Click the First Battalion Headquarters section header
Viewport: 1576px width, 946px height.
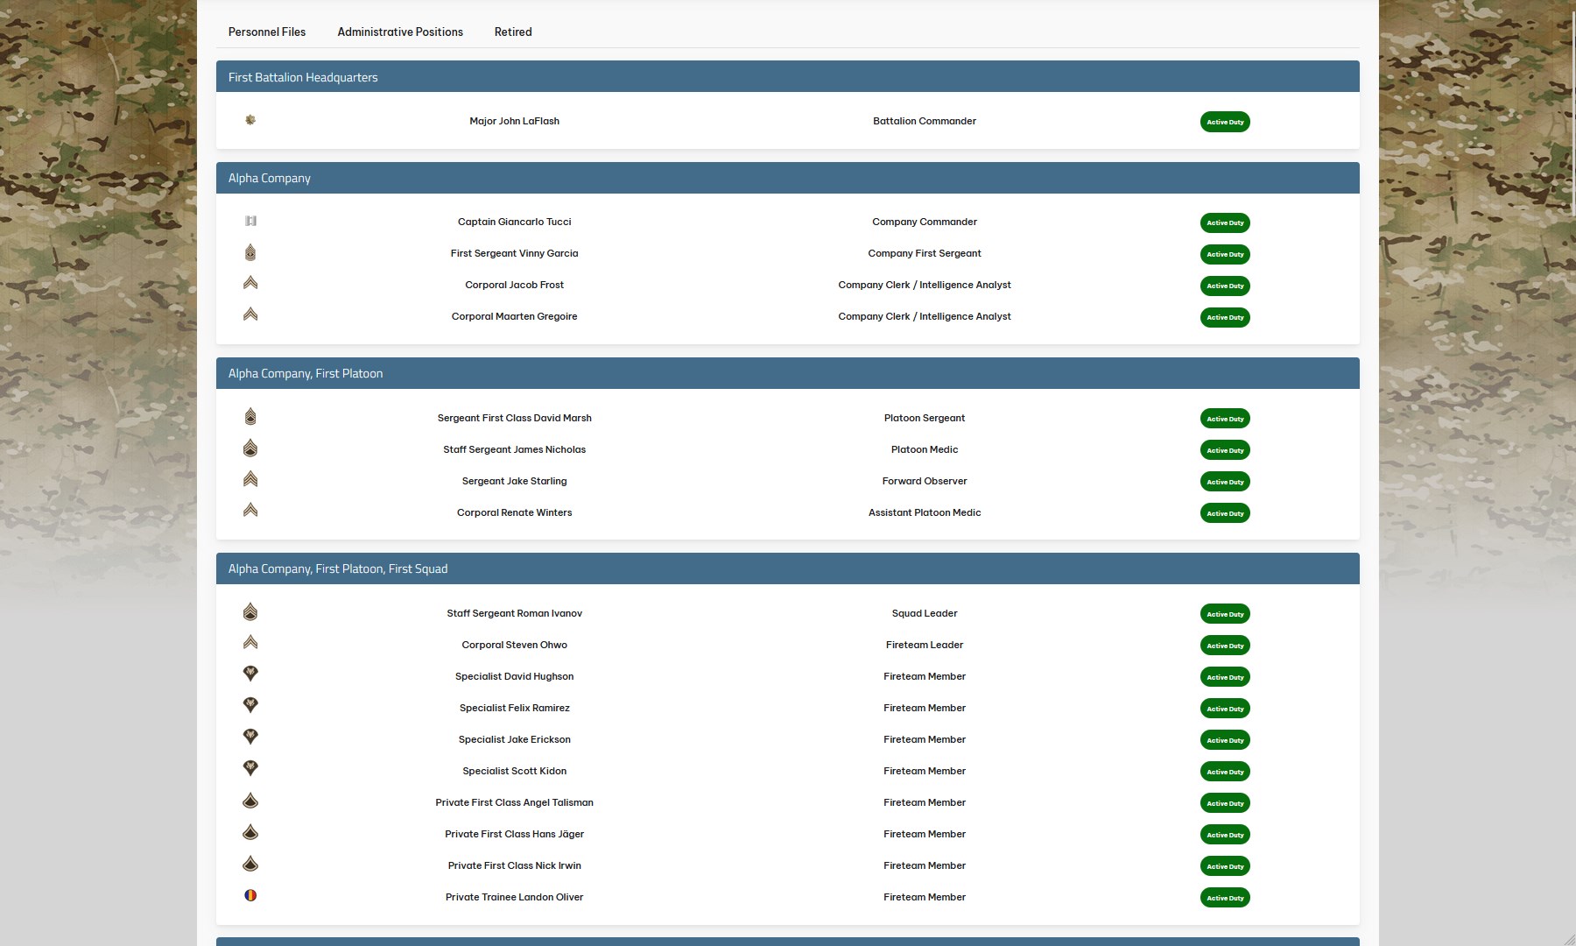click(303, 77)
